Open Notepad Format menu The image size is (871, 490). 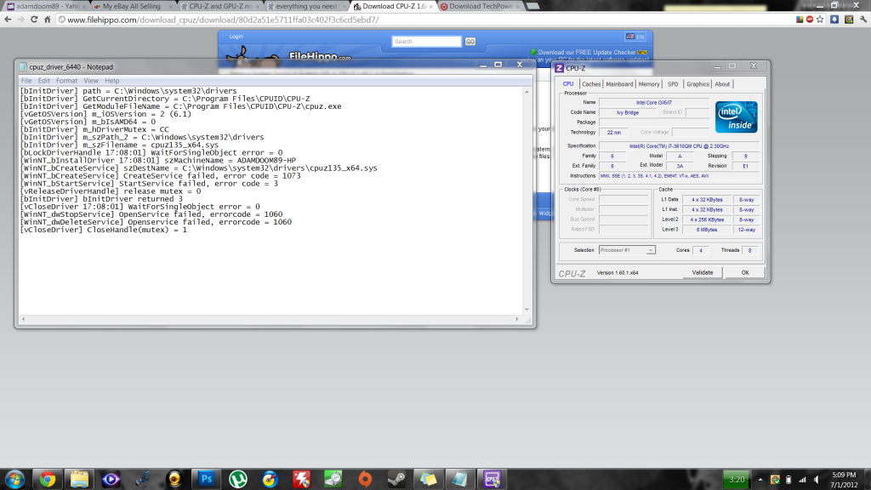66,81
